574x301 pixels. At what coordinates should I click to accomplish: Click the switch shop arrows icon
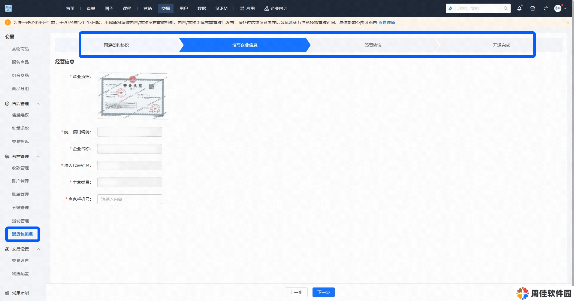(x=546, y=8)
